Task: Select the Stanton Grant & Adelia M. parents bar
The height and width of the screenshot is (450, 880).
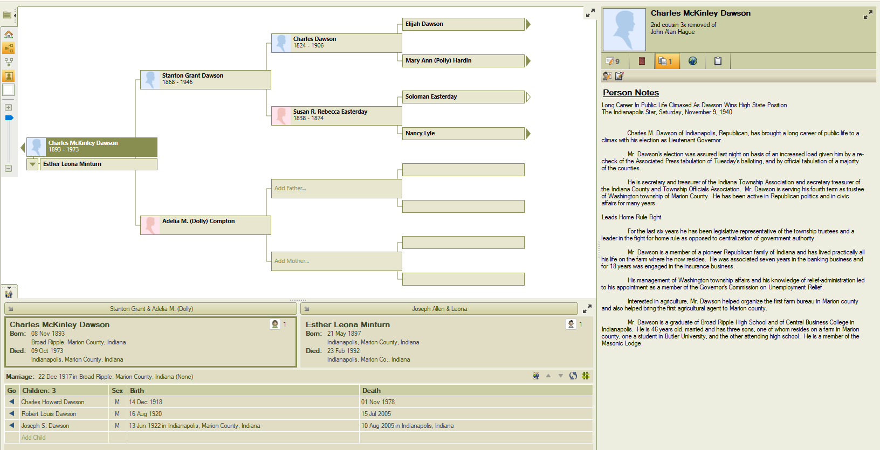Action: tap(151, 309)
